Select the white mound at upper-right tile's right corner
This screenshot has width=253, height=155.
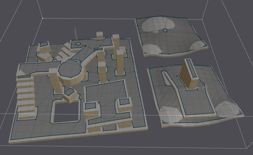198,45
